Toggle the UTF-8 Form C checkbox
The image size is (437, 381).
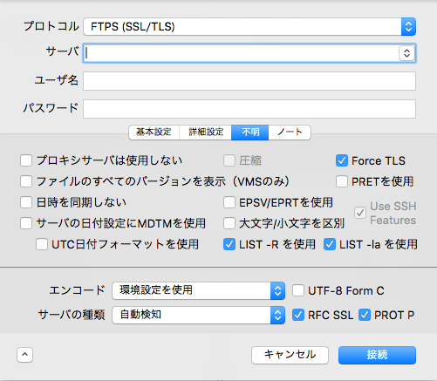(x=298, y=290)
